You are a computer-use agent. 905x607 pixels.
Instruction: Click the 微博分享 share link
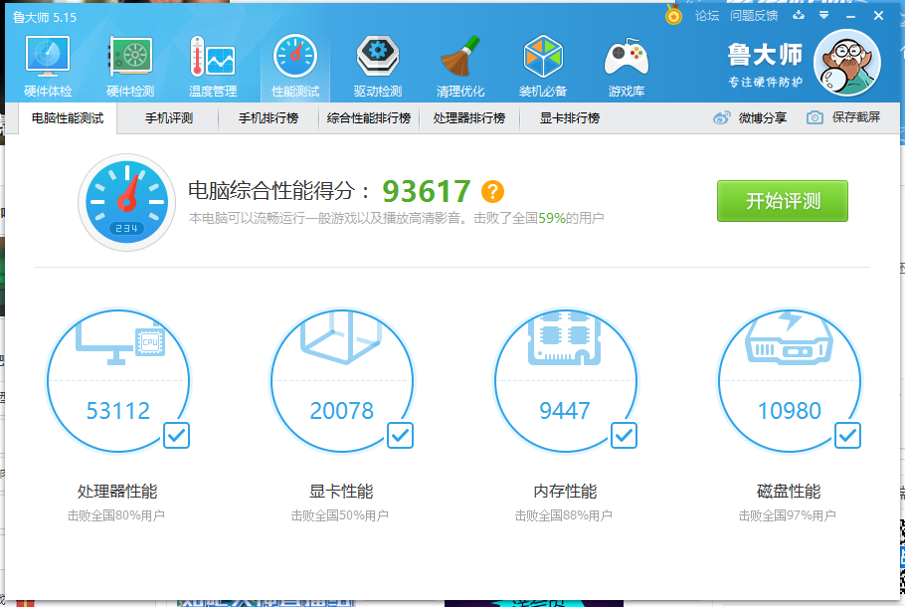tap(762, 117)
